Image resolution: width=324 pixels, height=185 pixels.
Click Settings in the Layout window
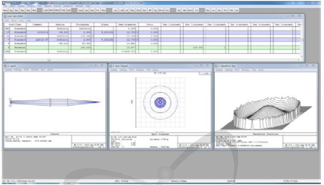pyautogui.click(x=18, y=70)
